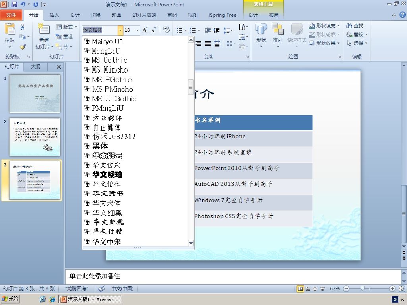Click the Shapes gallery icon

[261, 29]
